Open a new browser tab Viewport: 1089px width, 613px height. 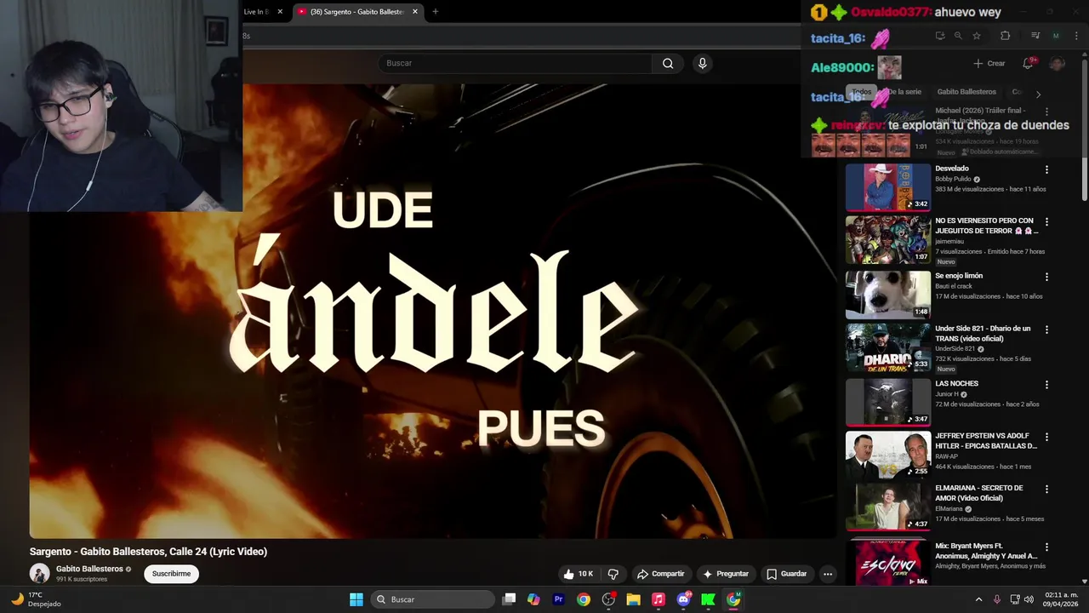tap(435, 12)
